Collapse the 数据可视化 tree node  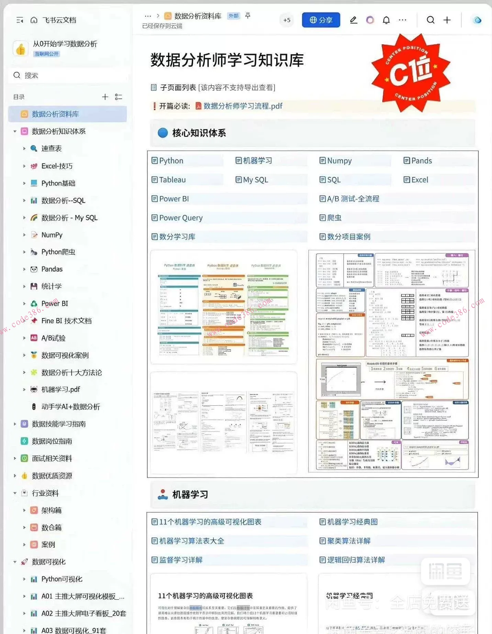tap(15, 561)
